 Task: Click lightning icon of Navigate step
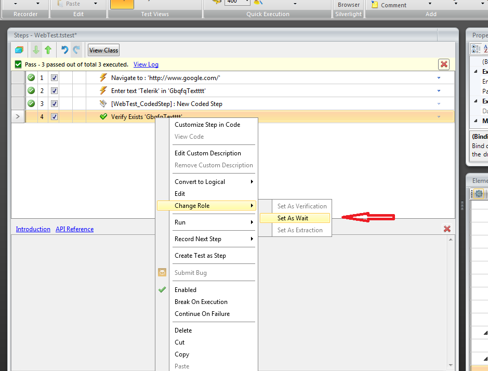tap(103, 77)
